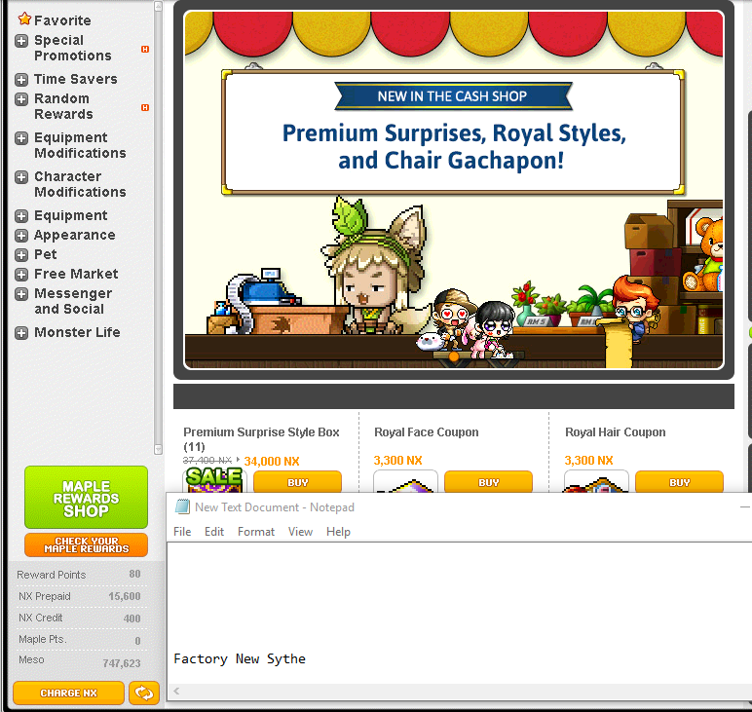Click the Notepad title bar icon
The height and width of the screenshot is (712, 752).
(x=182, y=506)
